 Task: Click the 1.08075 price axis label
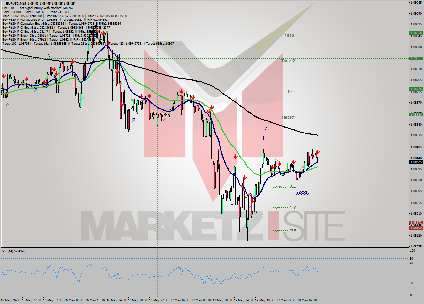pos(416,246)
